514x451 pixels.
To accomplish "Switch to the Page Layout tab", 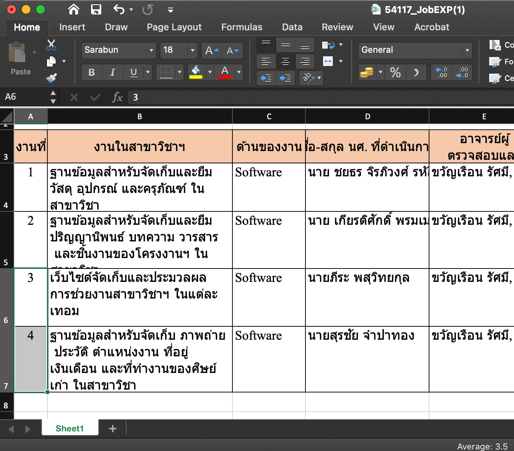I will click(174, 27).
